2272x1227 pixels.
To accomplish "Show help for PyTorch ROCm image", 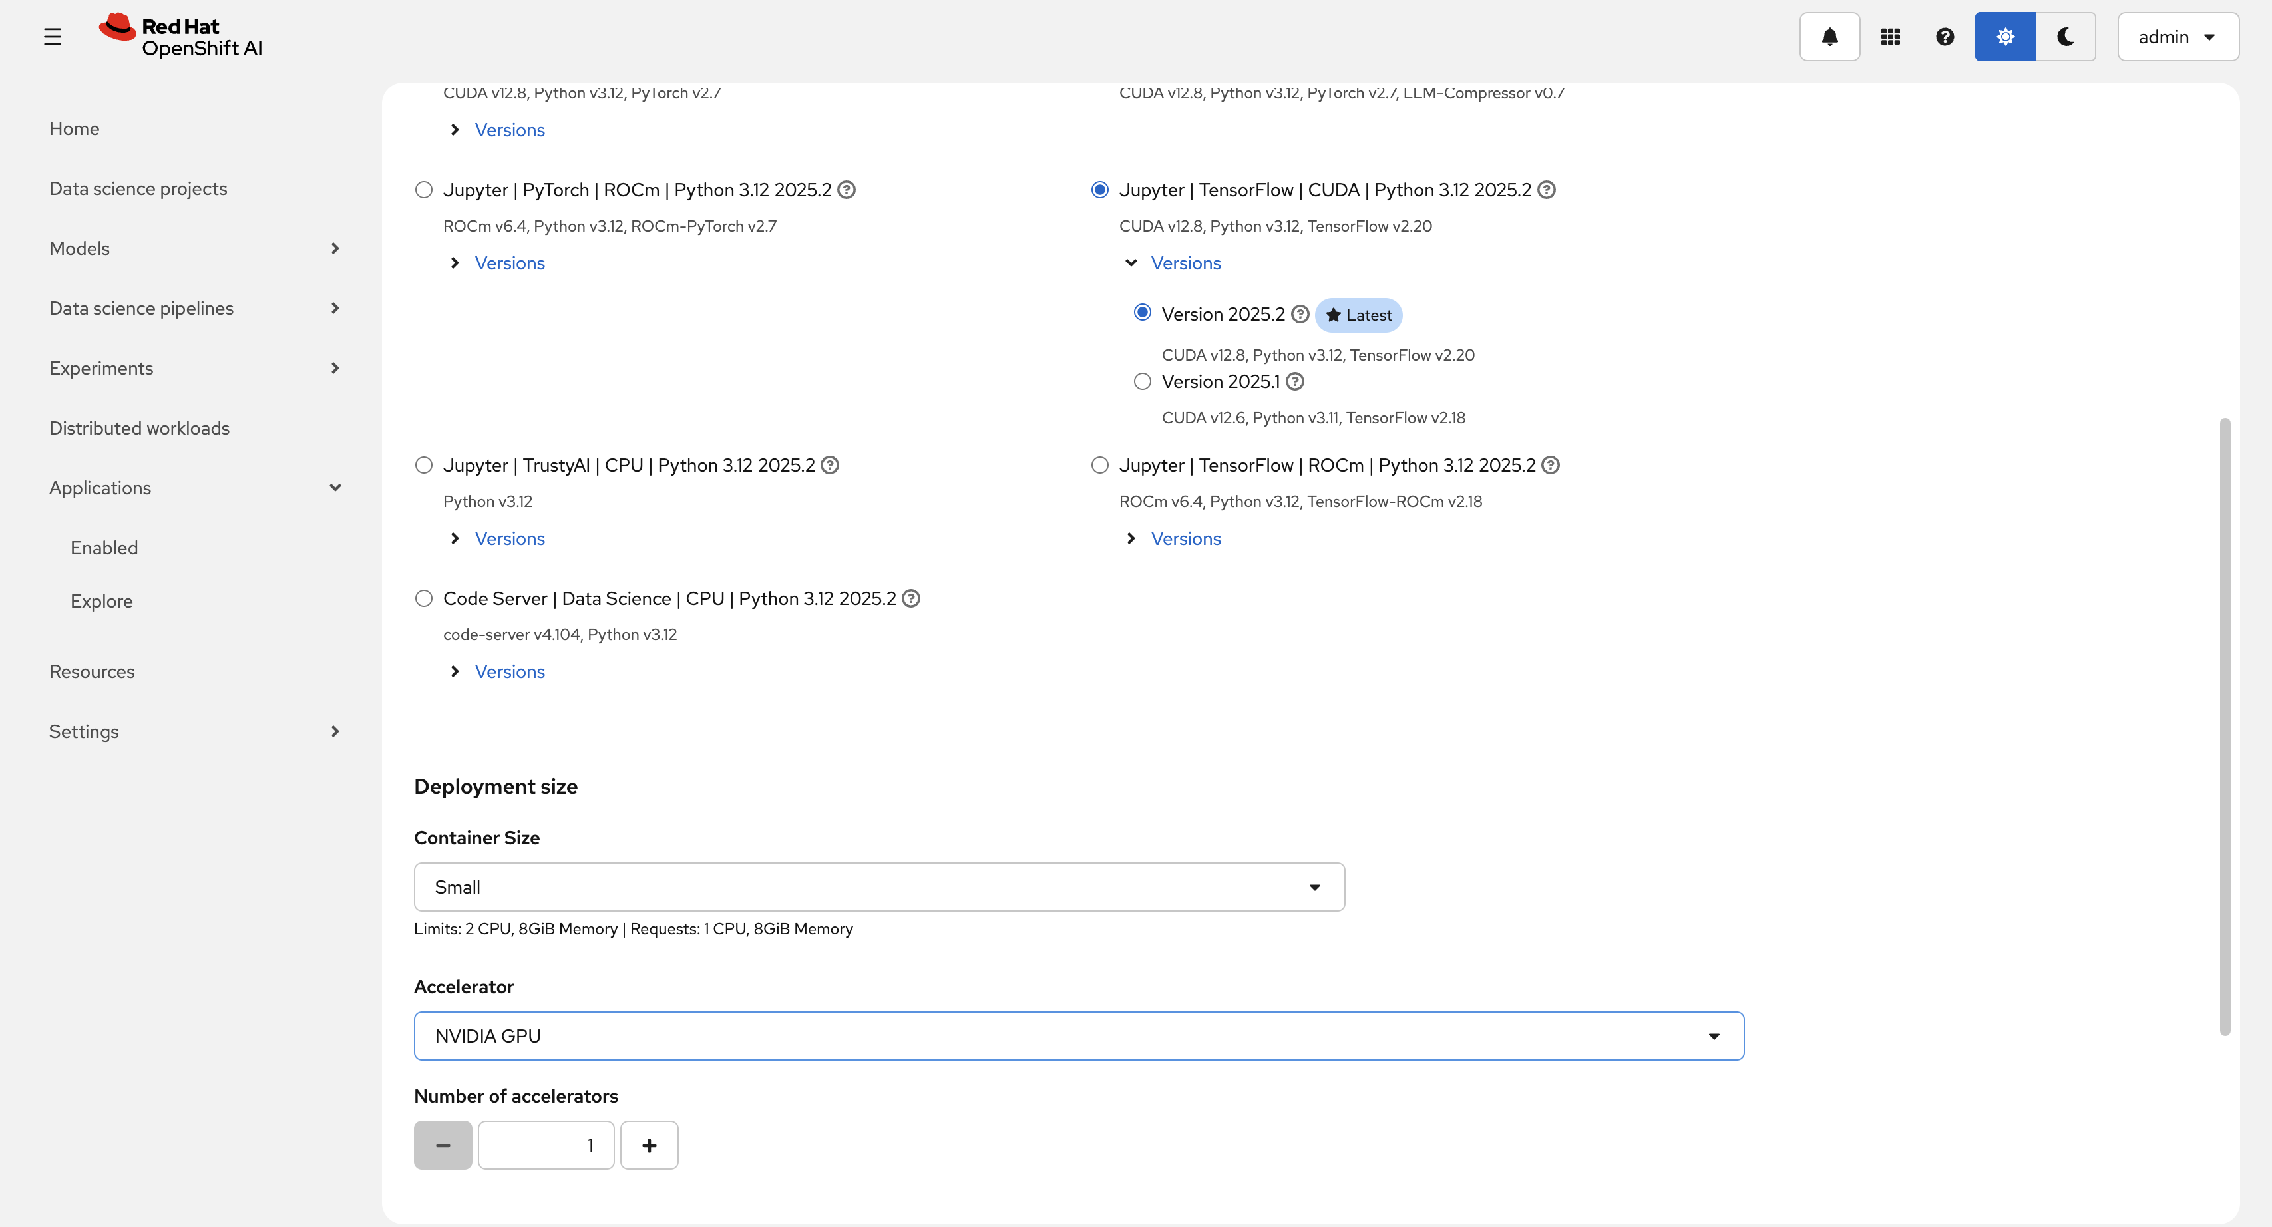I will click(847, 190).
